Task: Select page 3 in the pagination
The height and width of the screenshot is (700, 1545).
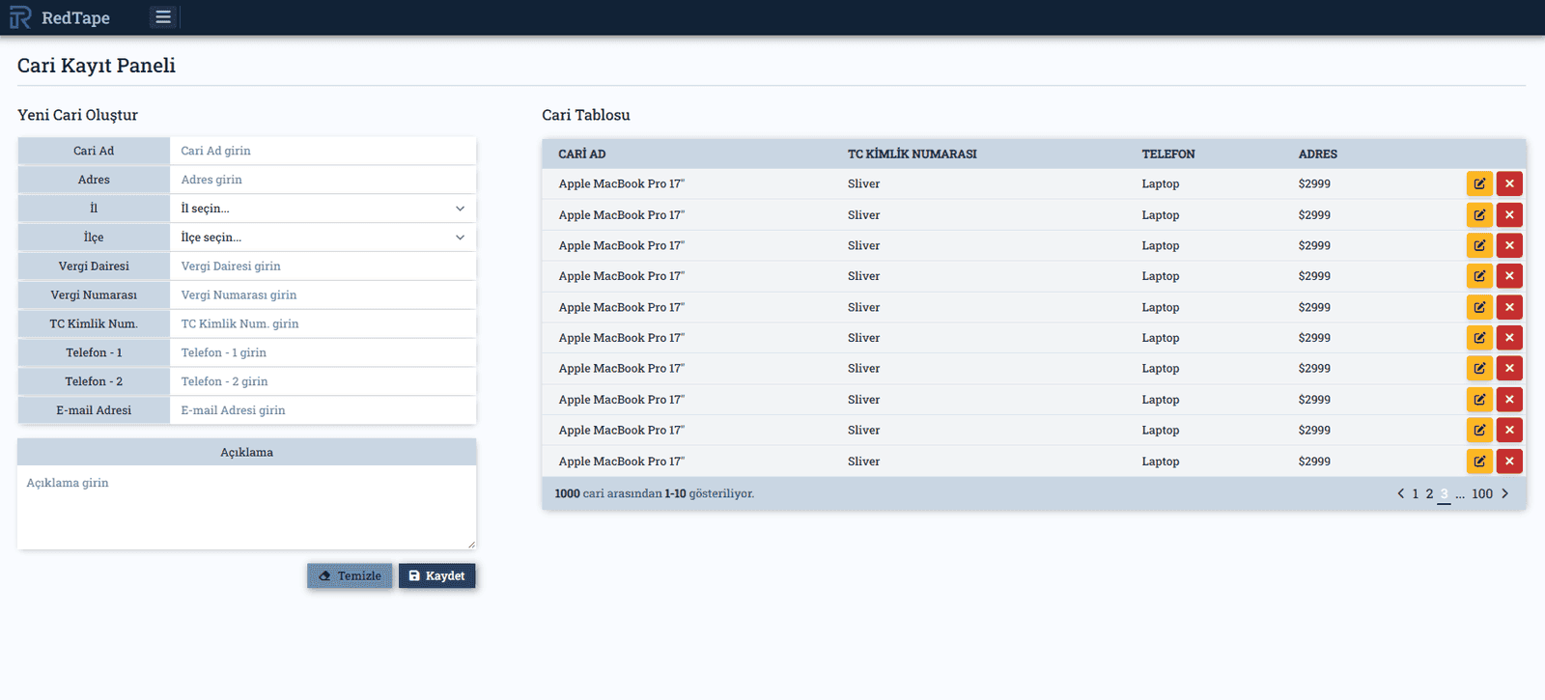Action: tap(1445, 493)
